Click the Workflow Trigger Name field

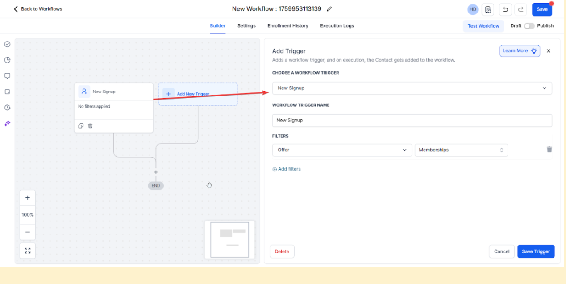pyautogui.click(x=412, y=121)
